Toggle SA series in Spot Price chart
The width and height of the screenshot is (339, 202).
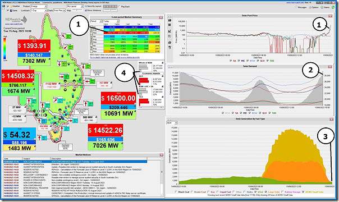coord(231,61)
